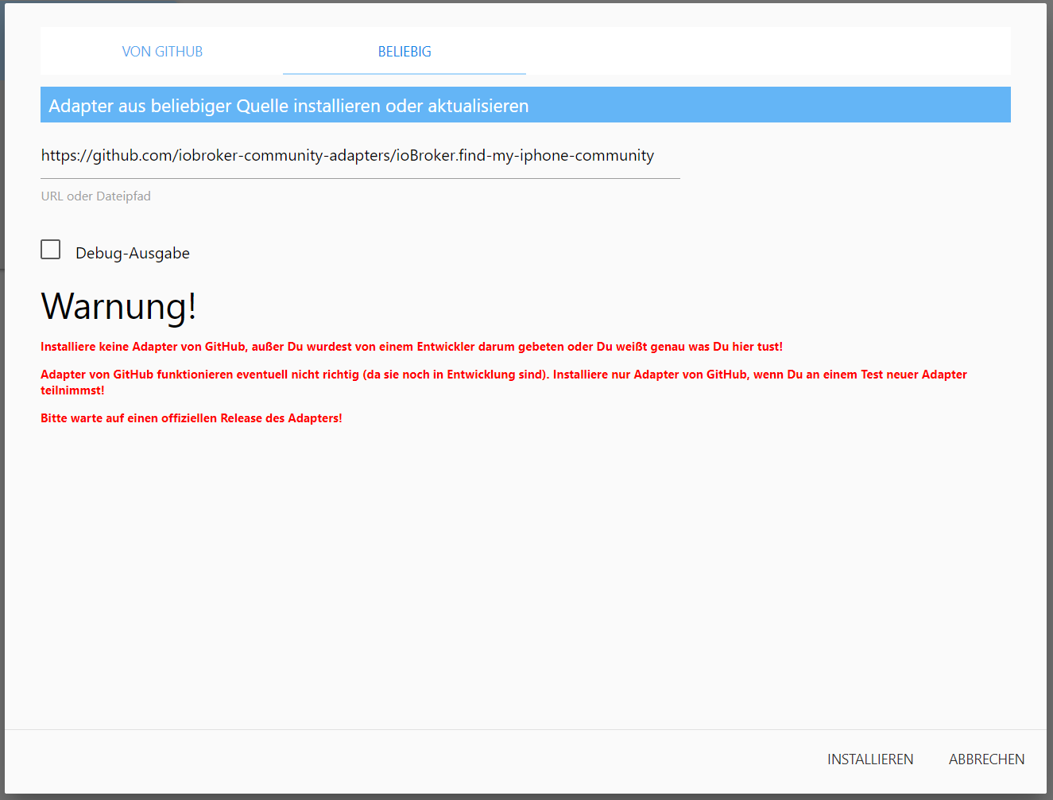
Task: Click the 'Bitte warte auf einen offiziellen Release' warning
Action: (x=192, y=418)
